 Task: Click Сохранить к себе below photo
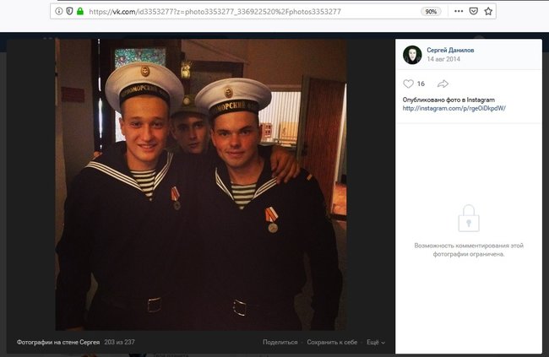[332, 343]
